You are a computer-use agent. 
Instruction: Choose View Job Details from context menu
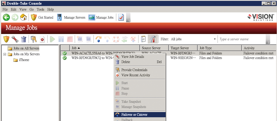132,57
